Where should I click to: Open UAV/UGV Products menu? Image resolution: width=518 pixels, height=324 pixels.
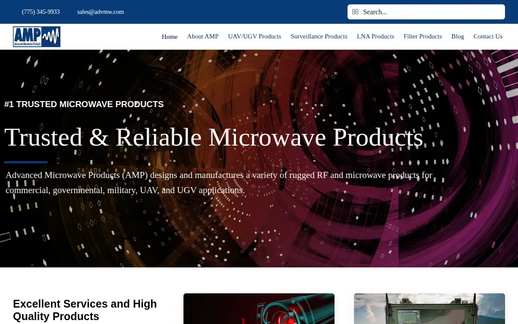pos(255,36)
